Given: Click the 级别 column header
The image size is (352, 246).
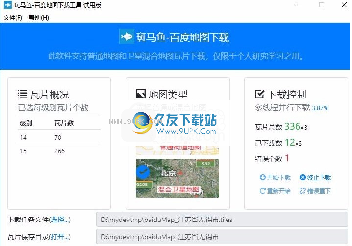Looking at the screenshot, I should tap(26, 123).
